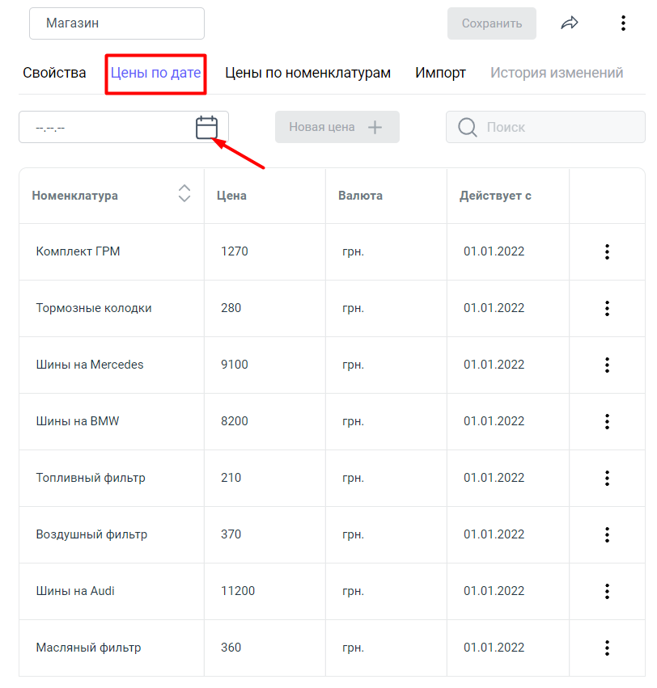Open the calendar date picker icon
This screenshot has height=688, width=657.
207,128
